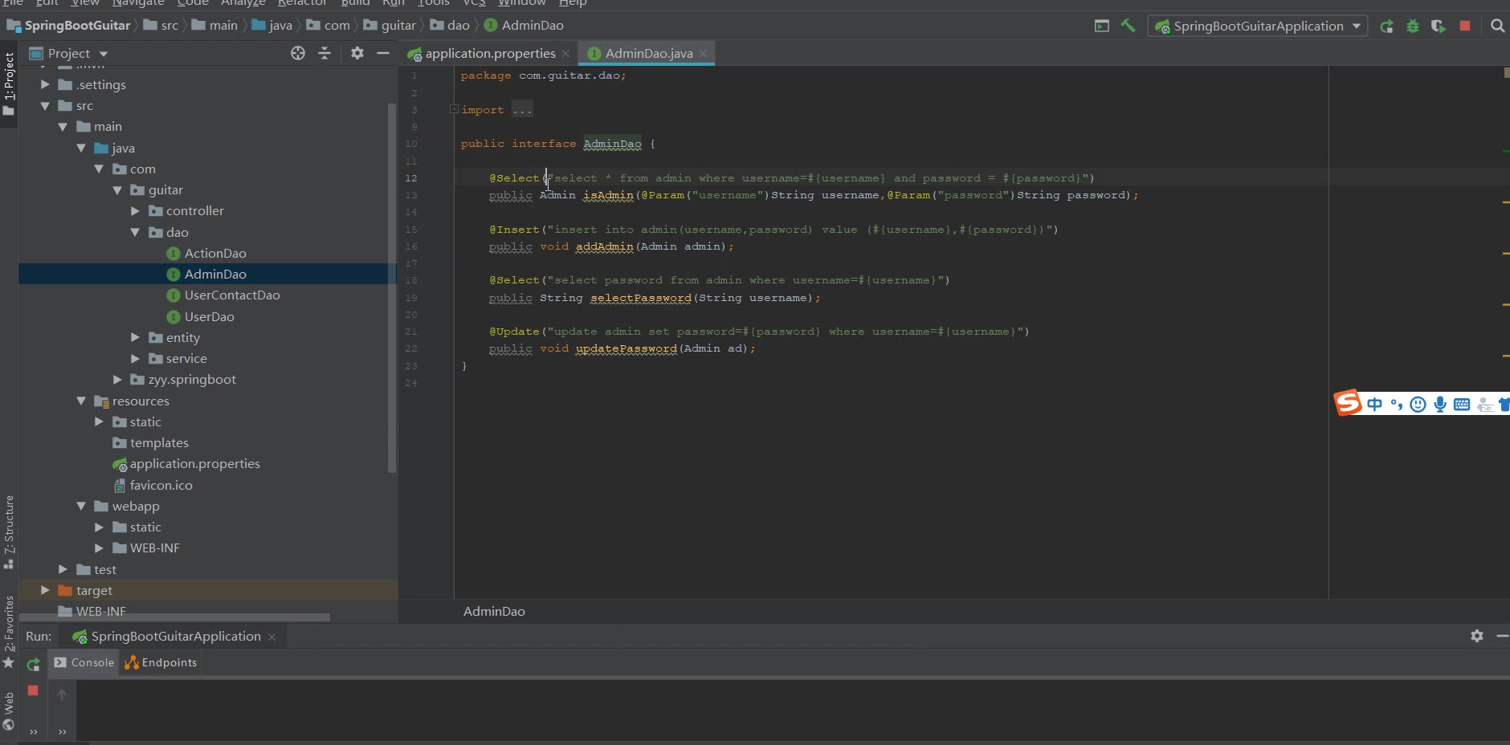Click the Build project hammer icon
The height and width of the screenshot is (745, 1510).
coord(1128,26)
